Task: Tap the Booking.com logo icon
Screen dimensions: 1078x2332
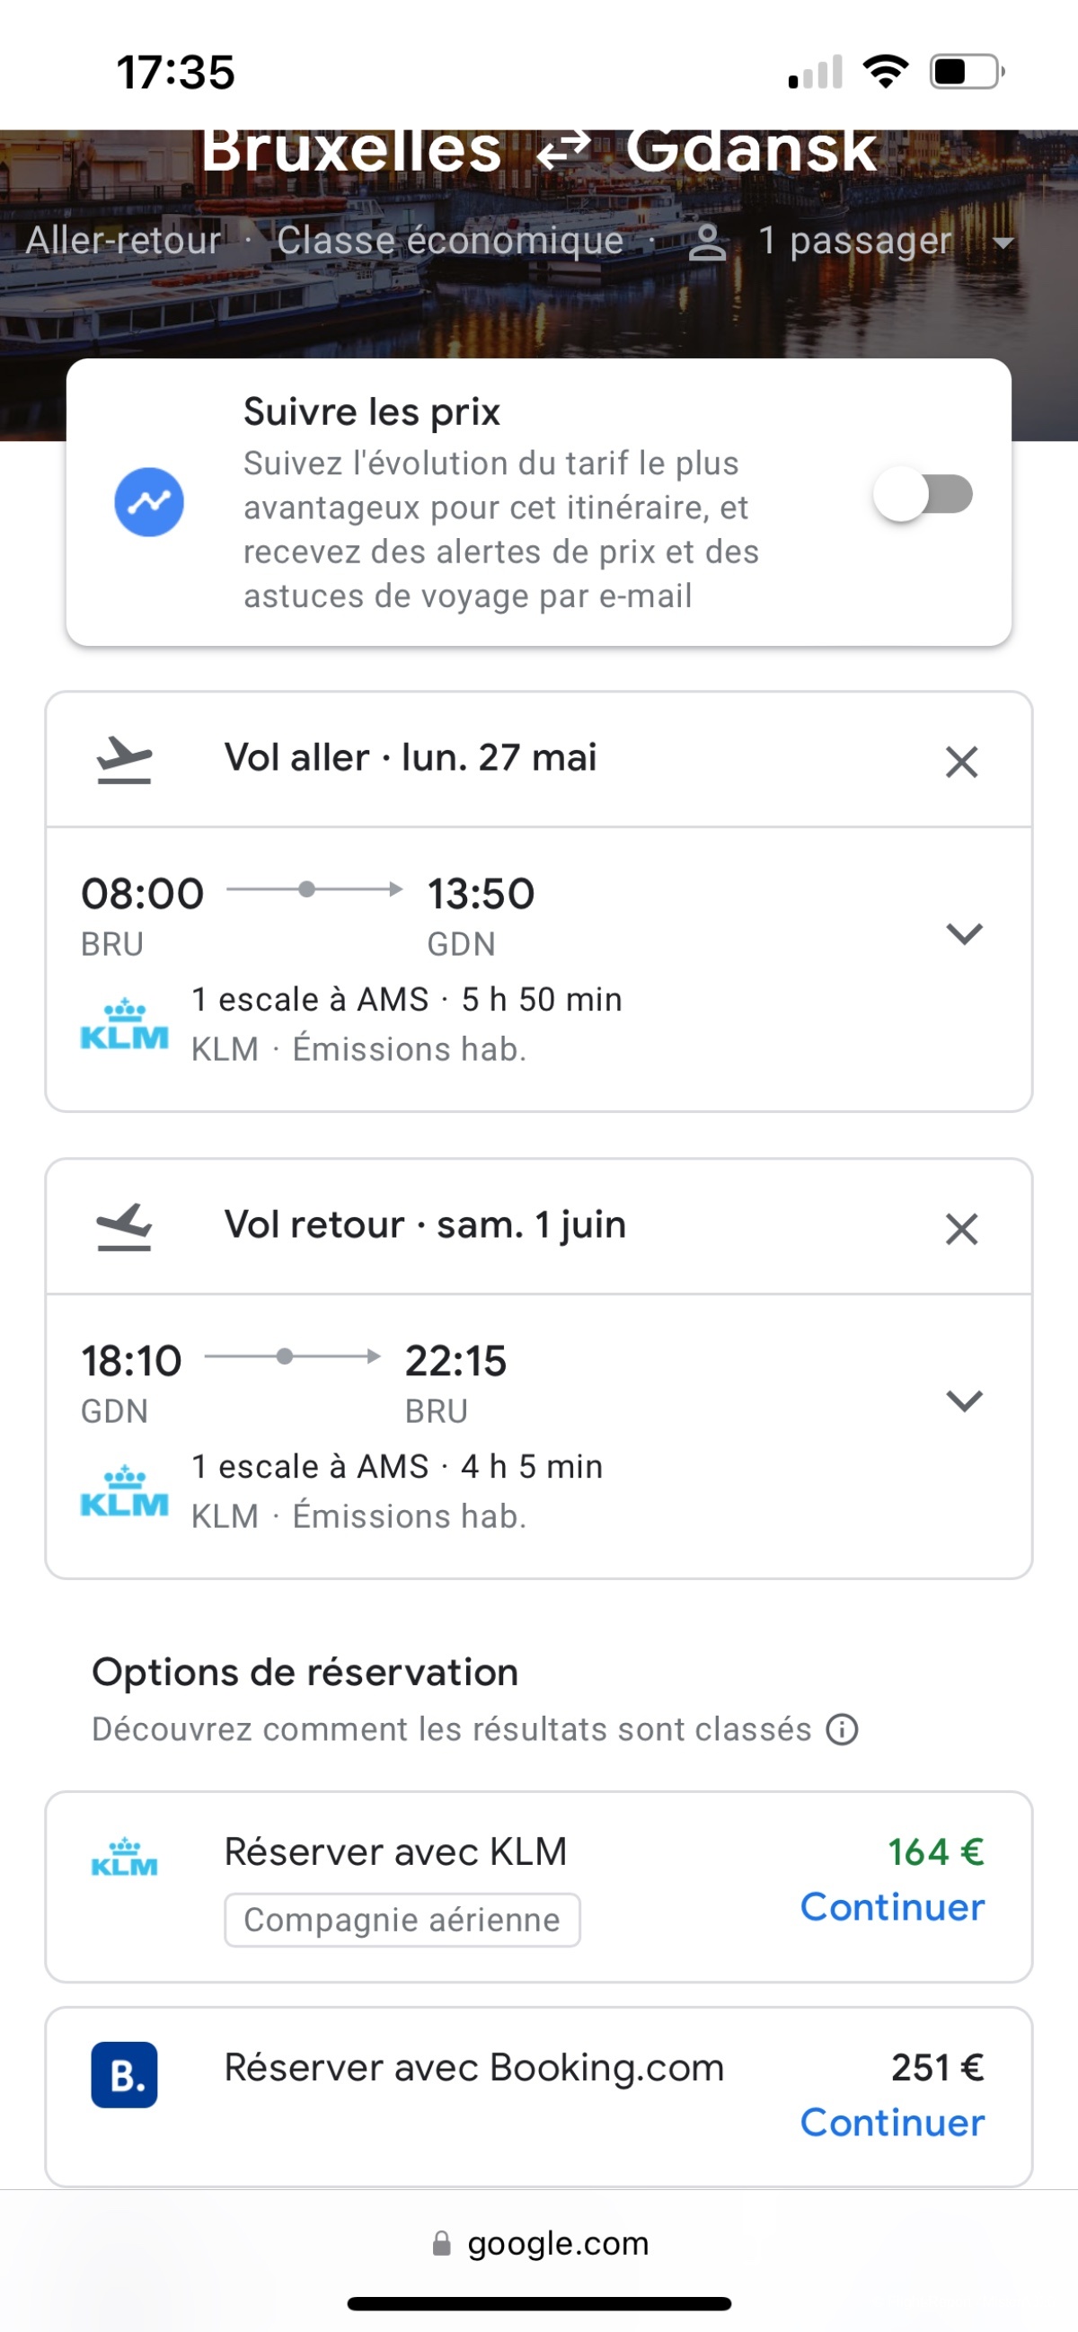Action: click(x=124, y=2075)
